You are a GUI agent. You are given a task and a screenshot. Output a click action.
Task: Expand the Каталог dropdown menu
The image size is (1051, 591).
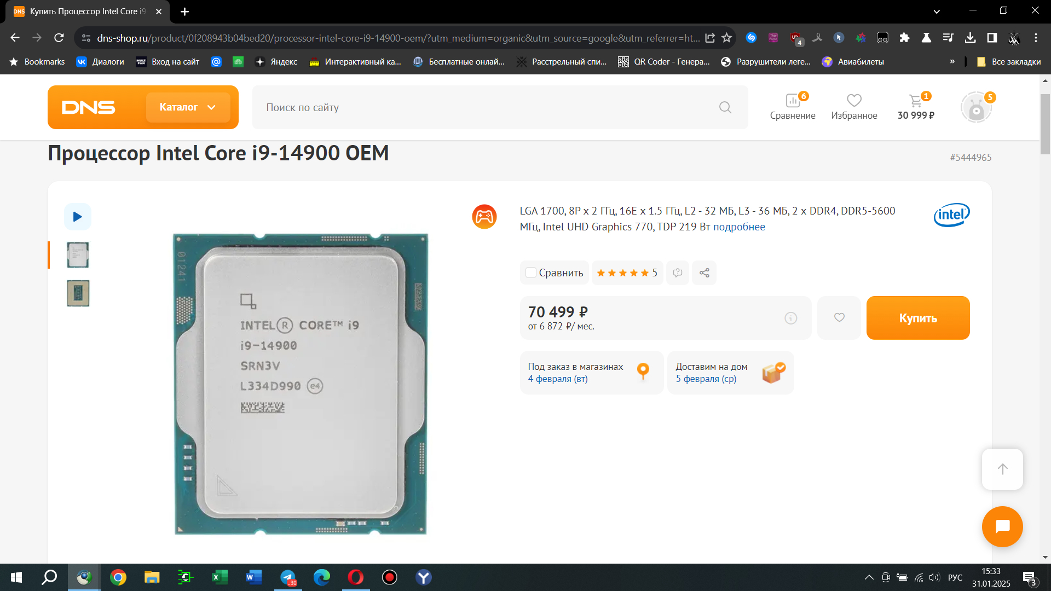188,107
